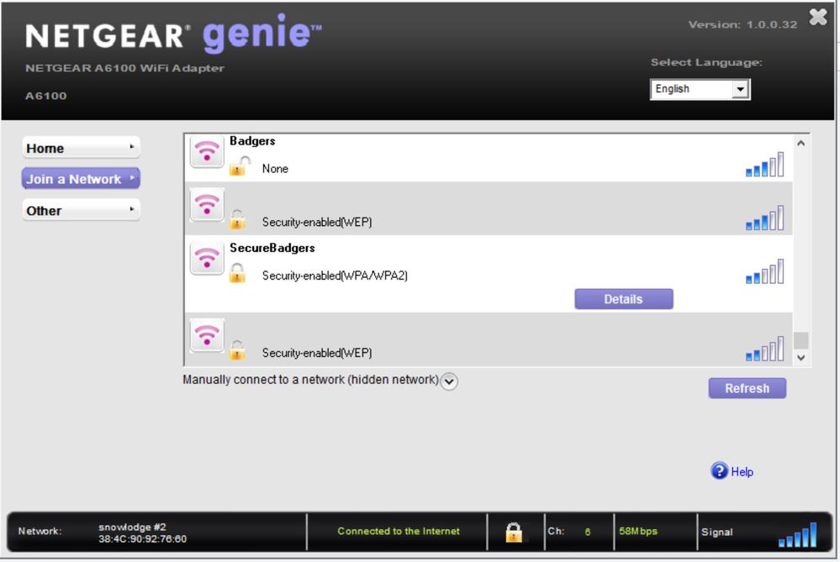This screenshot has width=840, height=562.
Task: Click the None security label
Action: click(275, 169)
